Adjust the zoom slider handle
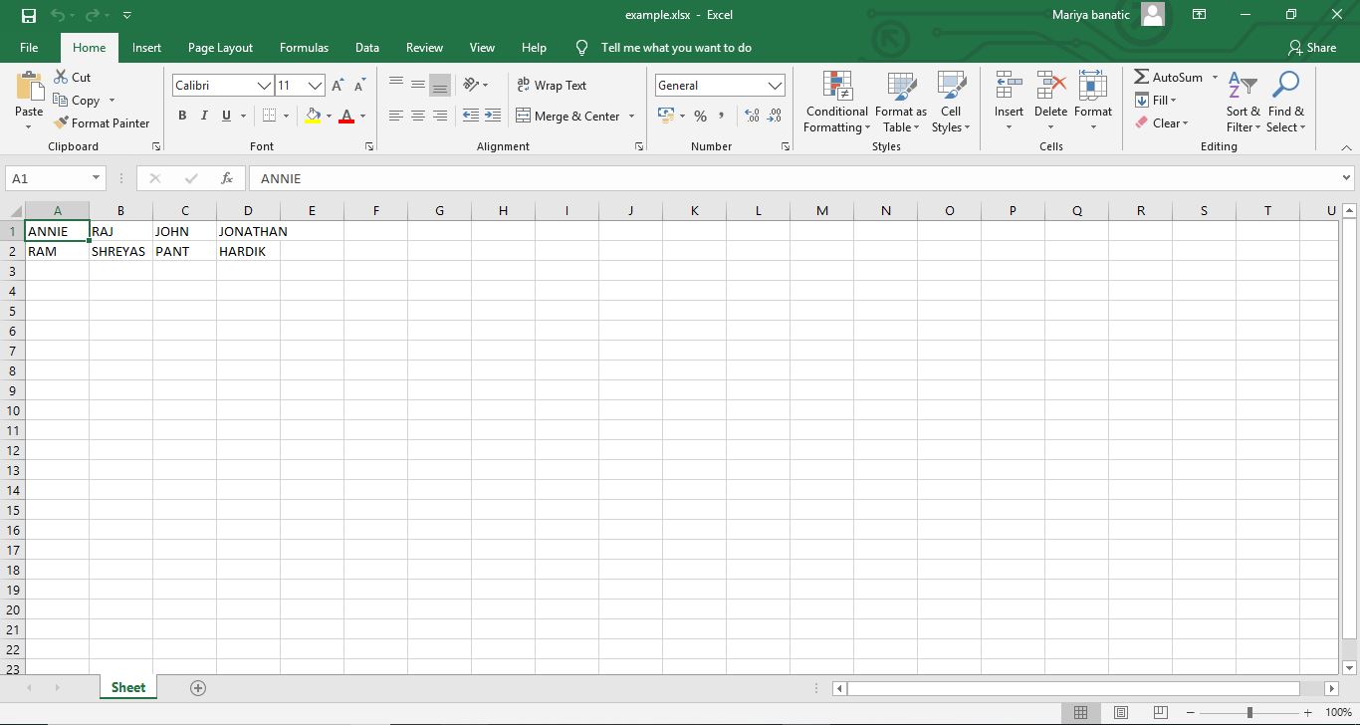 tap(1249, 712)
